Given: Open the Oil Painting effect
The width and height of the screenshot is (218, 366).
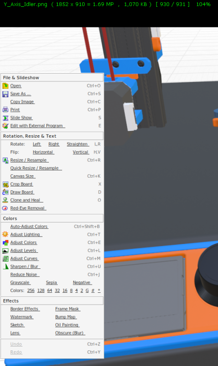Looking at the screenshot, I should [x=67, y=325].
